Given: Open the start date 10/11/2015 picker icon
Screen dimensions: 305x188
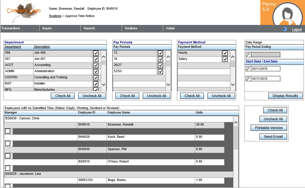Looking at the screenshot, I should [x=248, y=69].
